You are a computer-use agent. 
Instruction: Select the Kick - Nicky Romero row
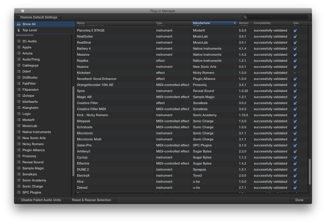coord(192,115)
